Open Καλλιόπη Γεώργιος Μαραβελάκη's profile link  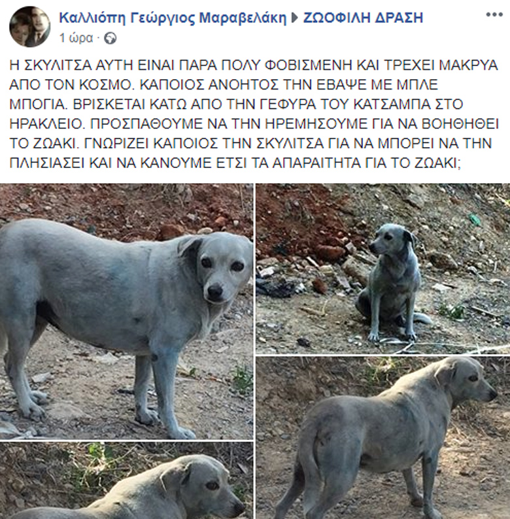pos(173,18)
